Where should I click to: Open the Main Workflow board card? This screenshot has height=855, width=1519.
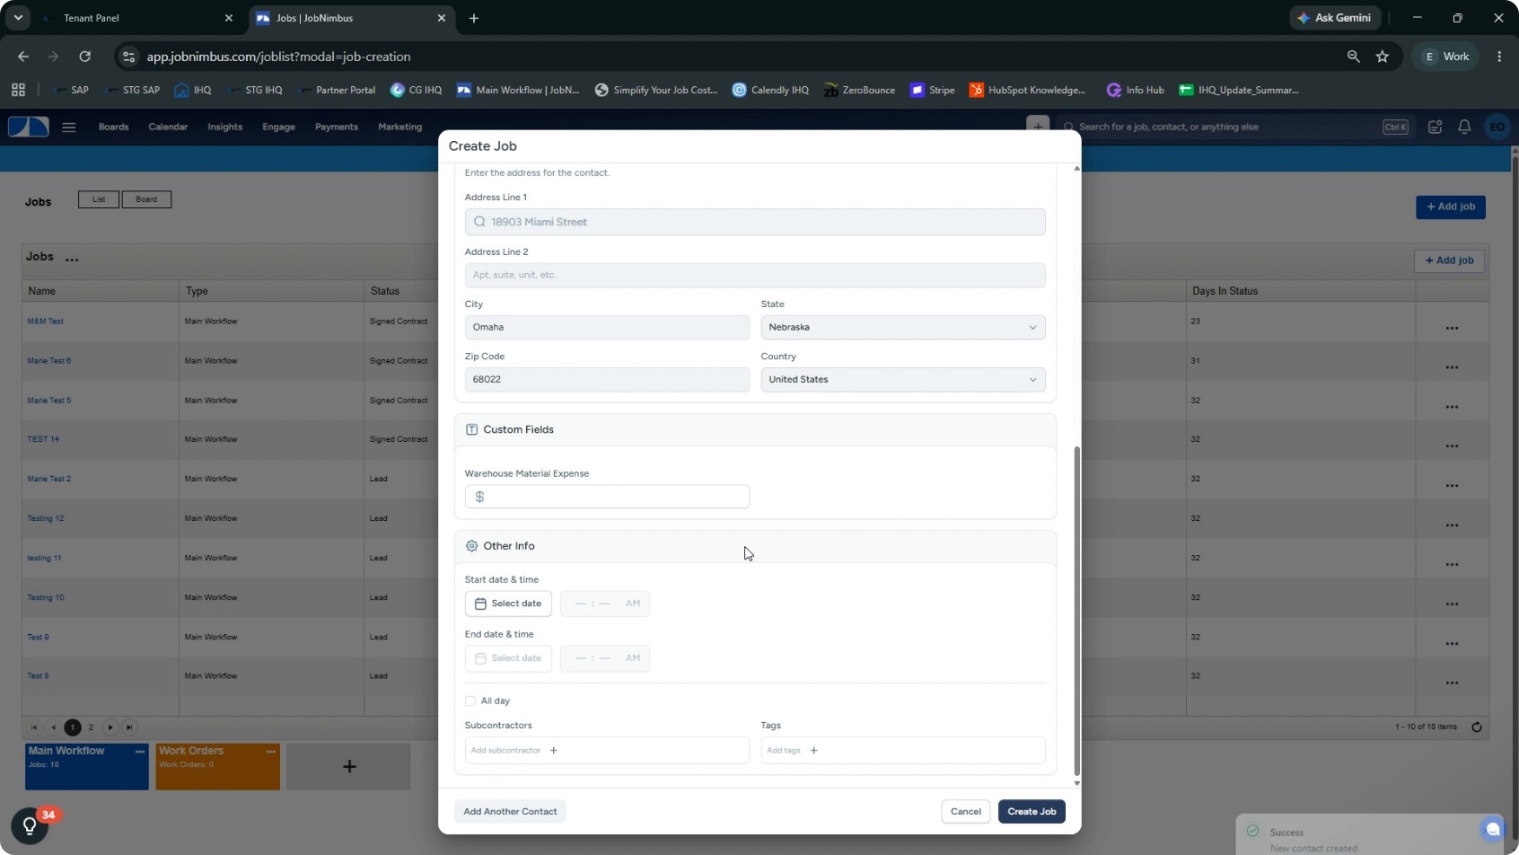[x=87, y=767]
